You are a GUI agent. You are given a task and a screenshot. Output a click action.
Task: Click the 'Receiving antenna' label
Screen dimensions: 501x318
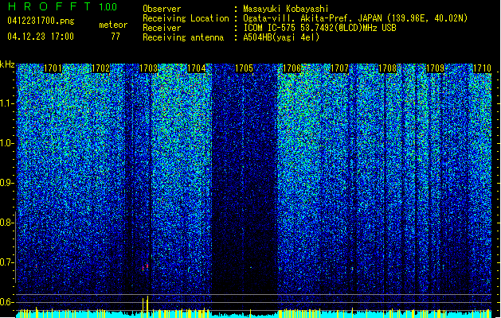pyautogui.click(x=183, y=37)
